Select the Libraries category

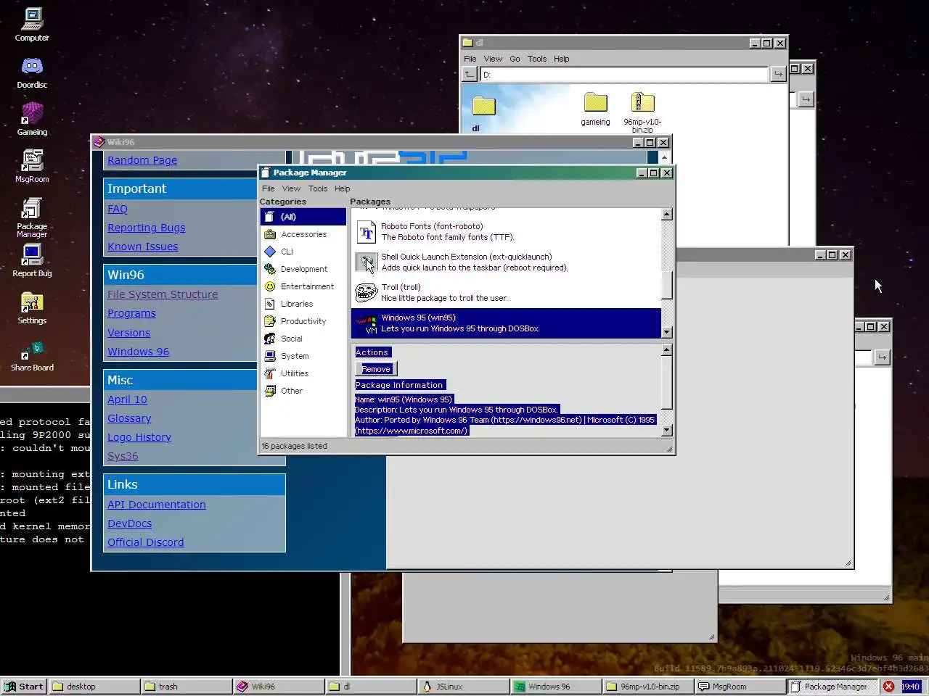pyautogui.click(x=303, y=304)
